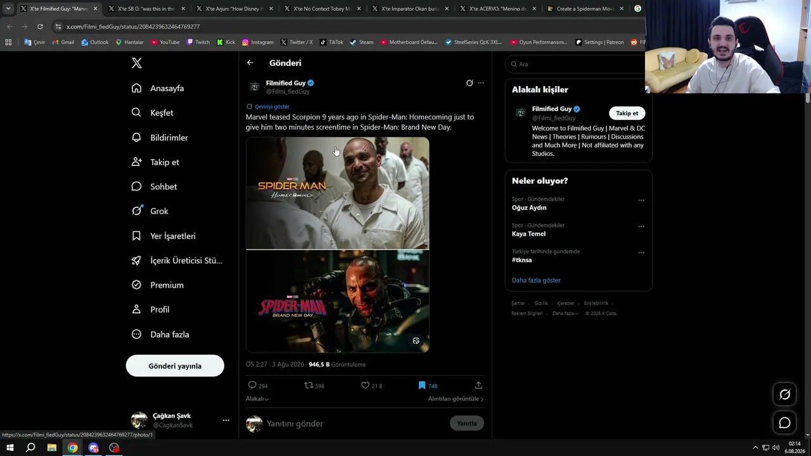Click the browser address bar URL

tap(133, 27)
